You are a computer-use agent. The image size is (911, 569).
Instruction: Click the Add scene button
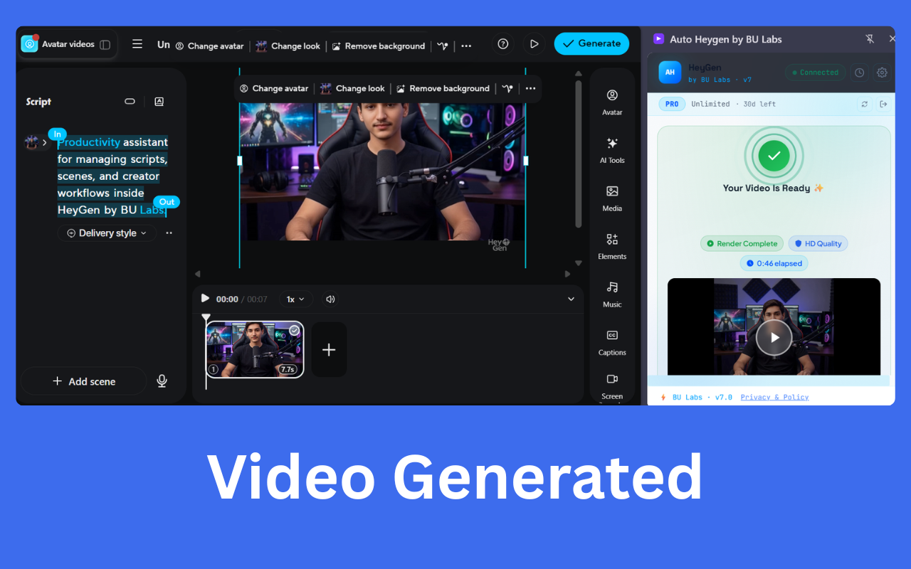pyautogui.click(x=84, y=381)
